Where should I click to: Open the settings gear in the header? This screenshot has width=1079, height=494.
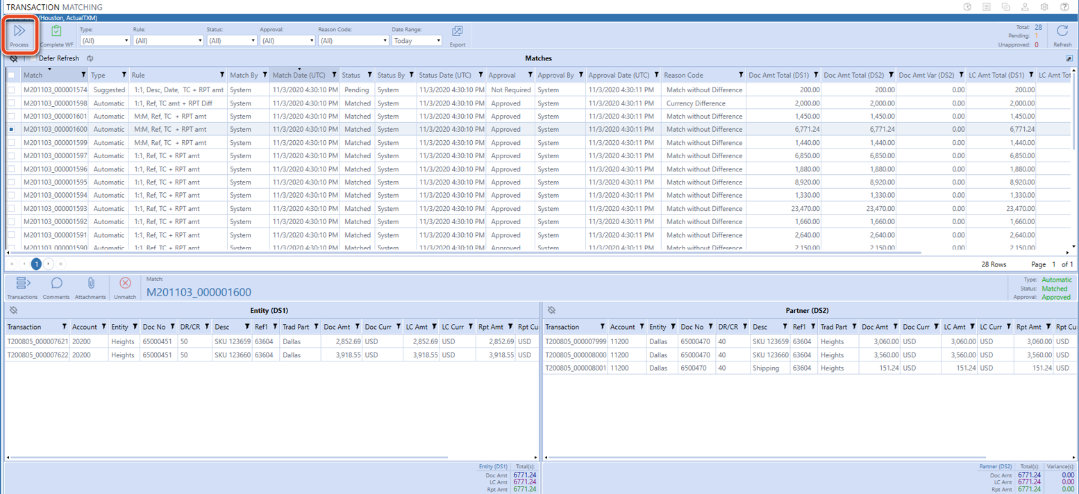coord(1044,7)
